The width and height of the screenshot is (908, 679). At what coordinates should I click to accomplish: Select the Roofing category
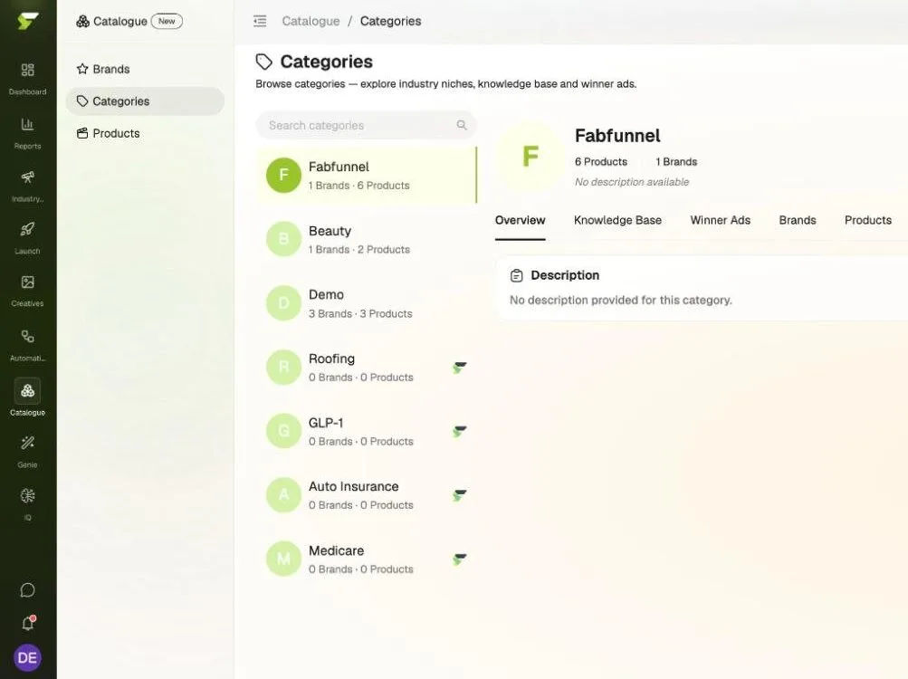366,368
